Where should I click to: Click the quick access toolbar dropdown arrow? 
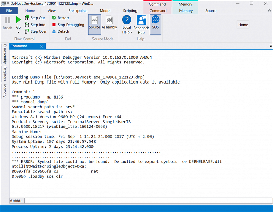8,3
